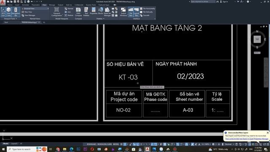Viewport: 270px width, 152px height.
Task: Toggle the Layout Tabs button
Action: (136, 12)
